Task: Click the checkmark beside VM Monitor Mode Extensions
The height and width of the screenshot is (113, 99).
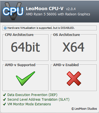Action: pos(4,104)
